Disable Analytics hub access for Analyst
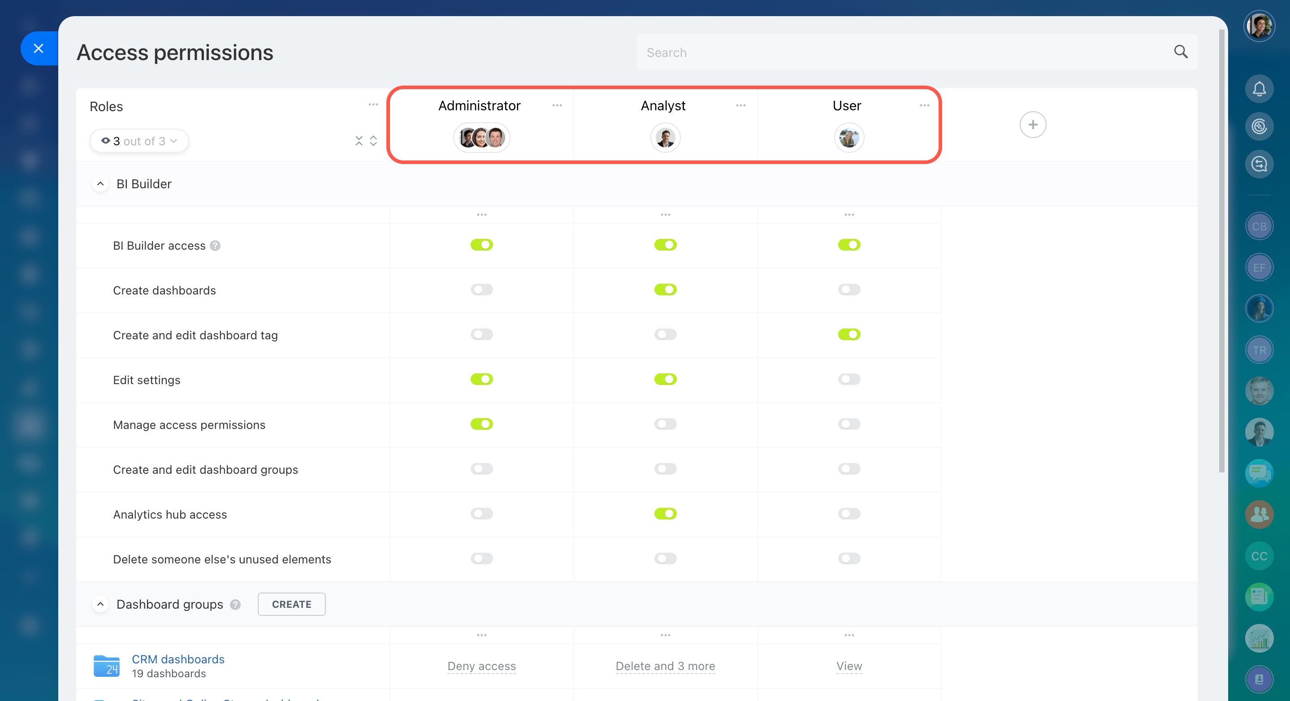 coord(665,514)
